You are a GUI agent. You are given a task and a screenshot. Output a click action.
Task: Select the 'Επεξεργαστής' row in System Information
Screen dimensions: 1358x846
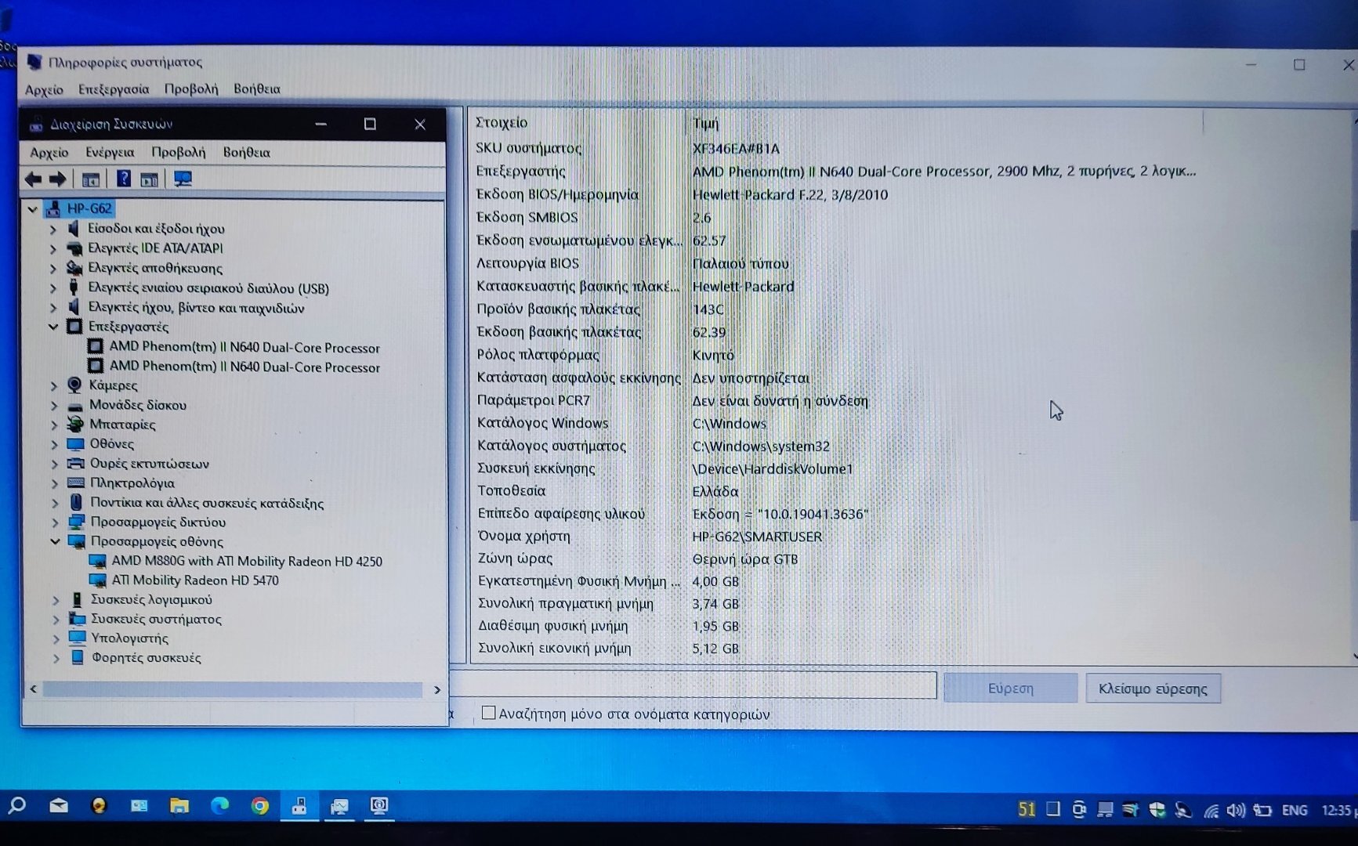pos(835,171)
